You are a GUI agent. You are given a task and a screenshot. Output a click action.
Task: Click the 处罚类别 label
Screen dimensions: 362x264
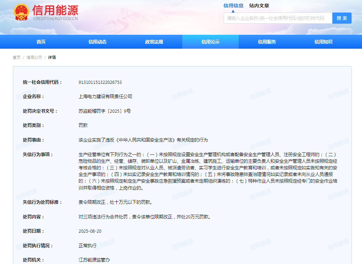pos(33,125)
